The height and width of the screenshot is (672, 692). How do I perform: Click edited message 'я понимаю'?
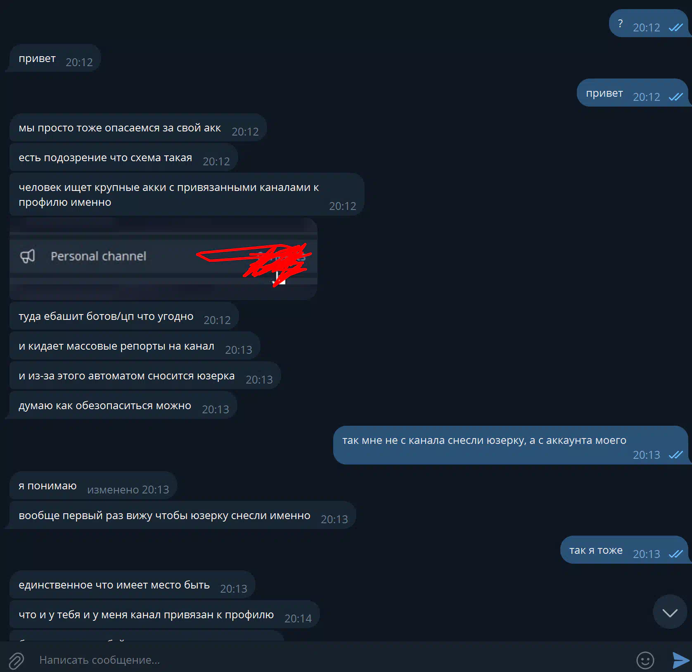tap(93, 486)
